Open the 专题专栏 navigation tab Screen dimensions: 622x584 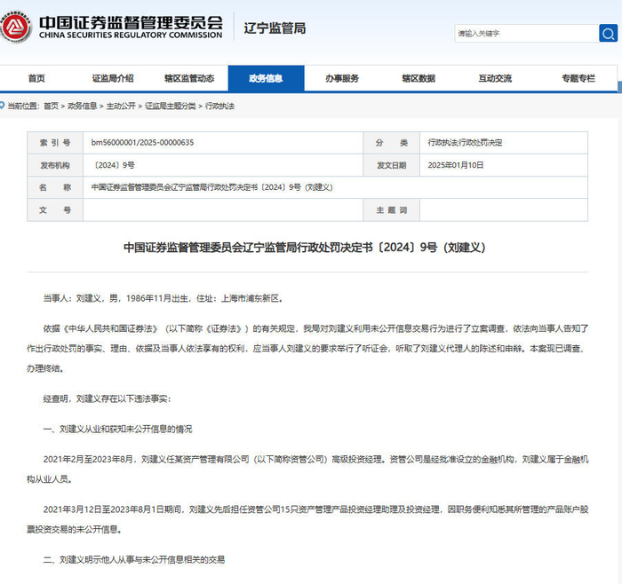click(578, 78)
